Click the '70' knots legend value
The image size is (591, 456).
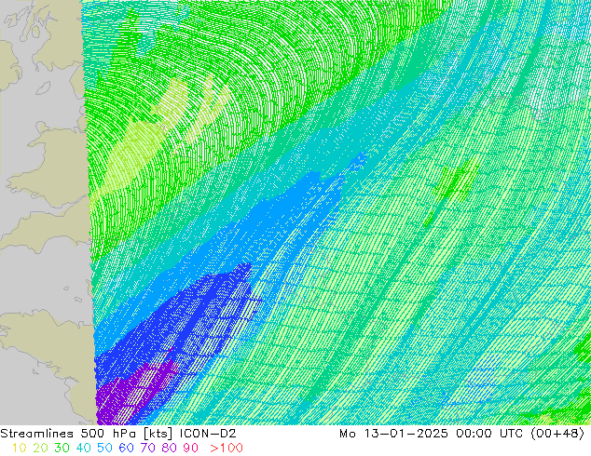click(x=147, y=448)
